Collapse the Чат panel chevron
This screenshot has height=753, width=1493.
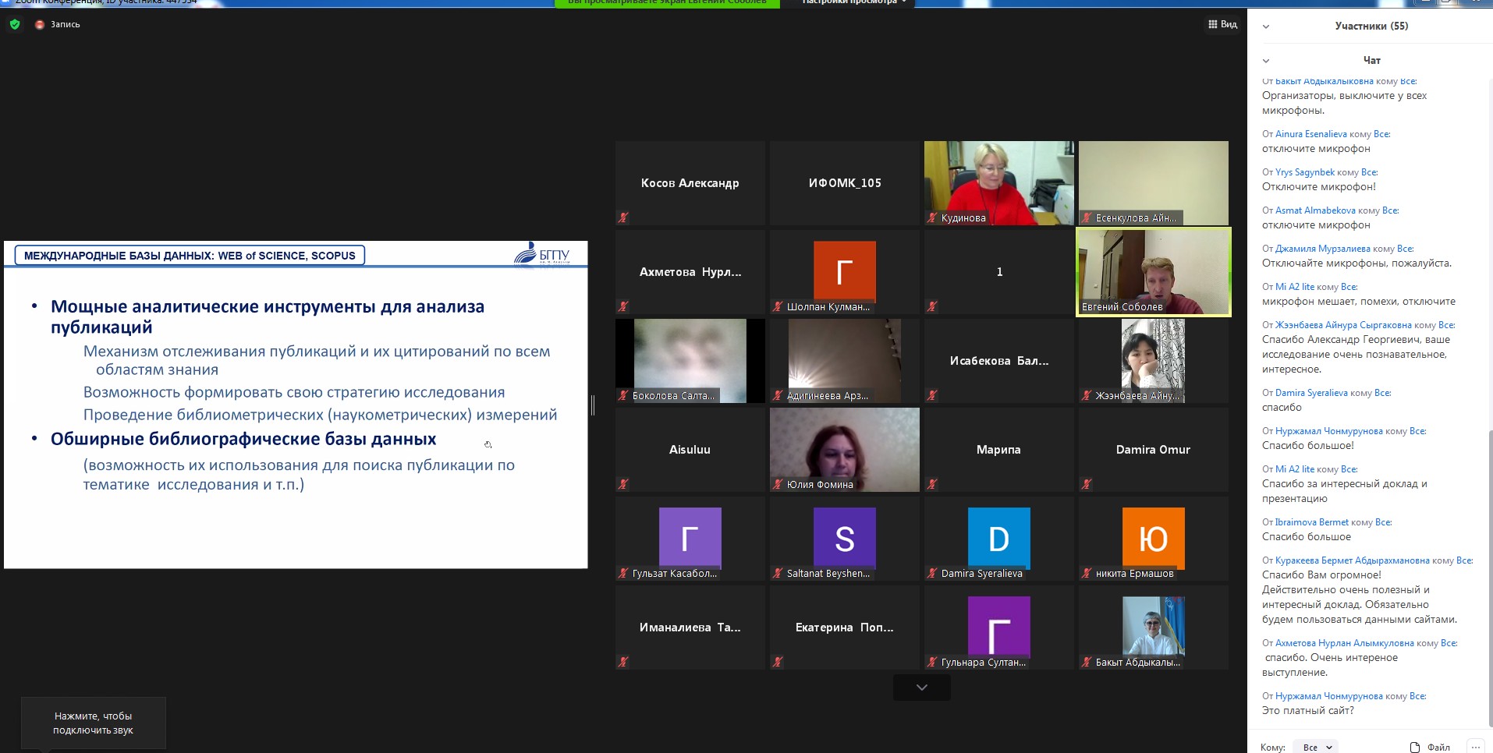1266,61
